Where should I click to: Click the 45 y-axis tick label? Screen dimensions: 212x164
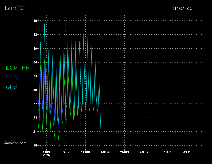coord(35,21)
